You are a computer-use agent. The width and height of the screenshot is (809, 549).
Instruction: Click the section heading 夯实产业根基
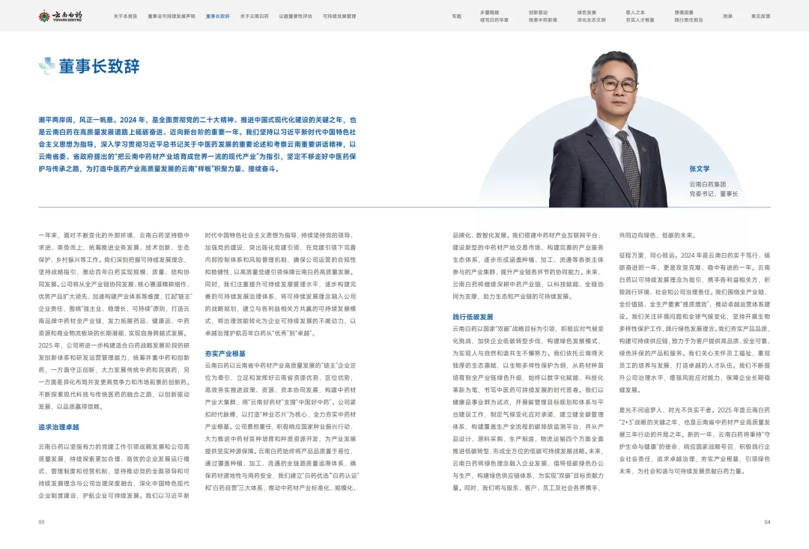[225, 354]
